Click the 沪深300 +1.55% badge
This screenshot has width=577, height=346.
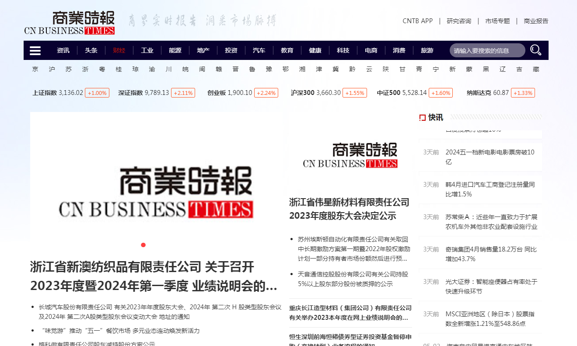pos(355,93)
